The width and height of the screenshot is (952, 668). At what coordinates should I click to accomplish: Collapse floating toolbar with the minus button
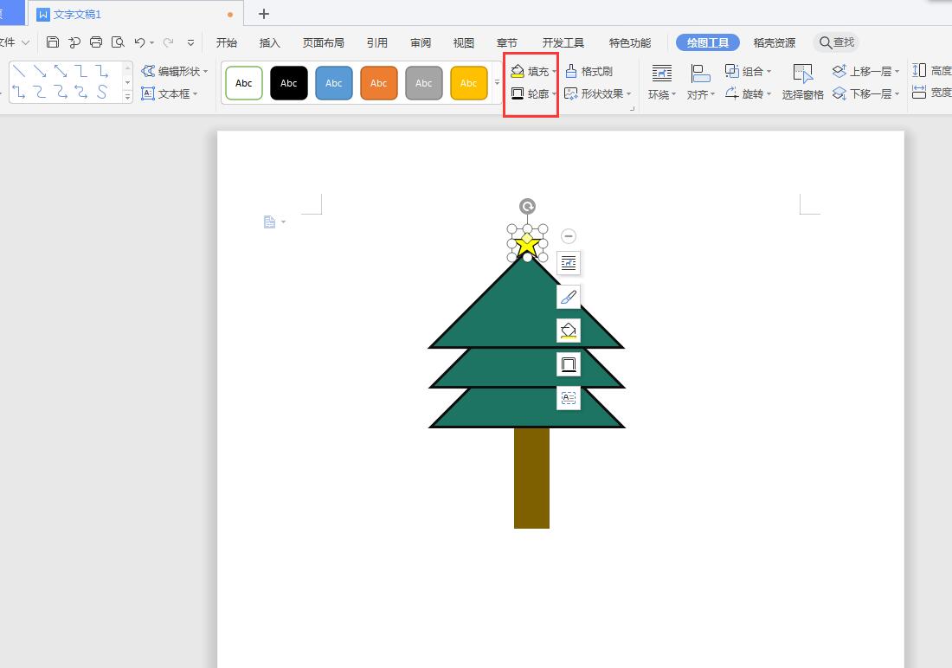point(569,236)
